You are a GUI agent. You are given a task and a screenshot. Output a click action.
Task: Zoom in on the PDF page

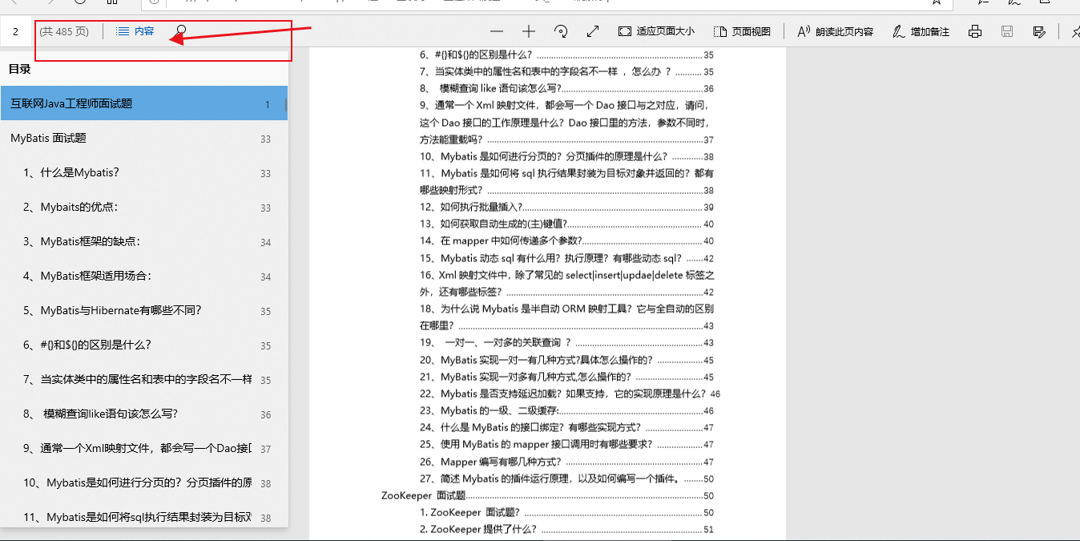click(x=528, y=31)
